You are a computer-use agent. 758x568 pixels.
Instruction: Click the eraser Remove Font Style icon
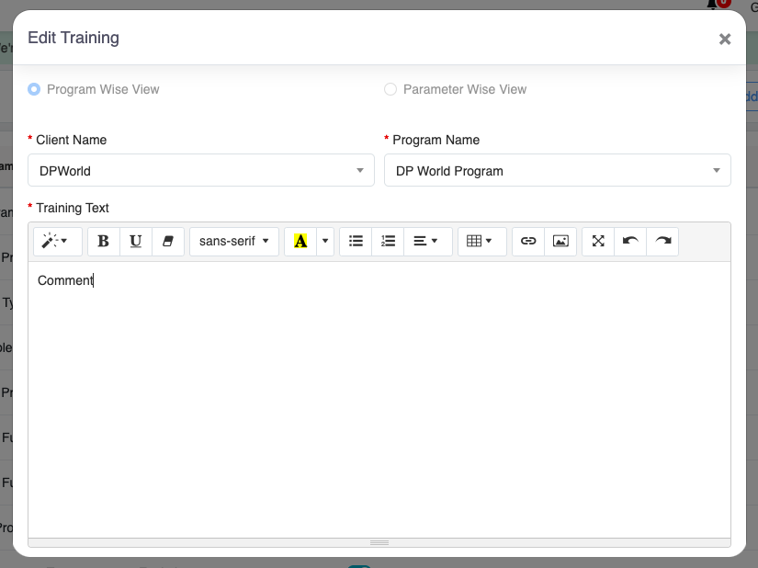pos(167,241)
